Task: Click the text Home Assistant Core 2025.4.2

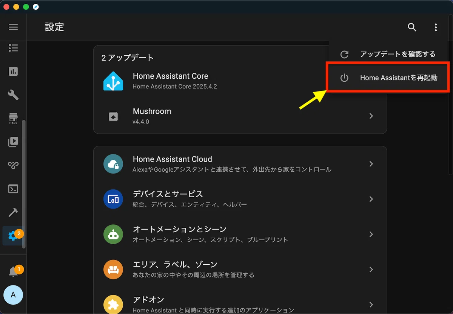Action: point(175,87)
